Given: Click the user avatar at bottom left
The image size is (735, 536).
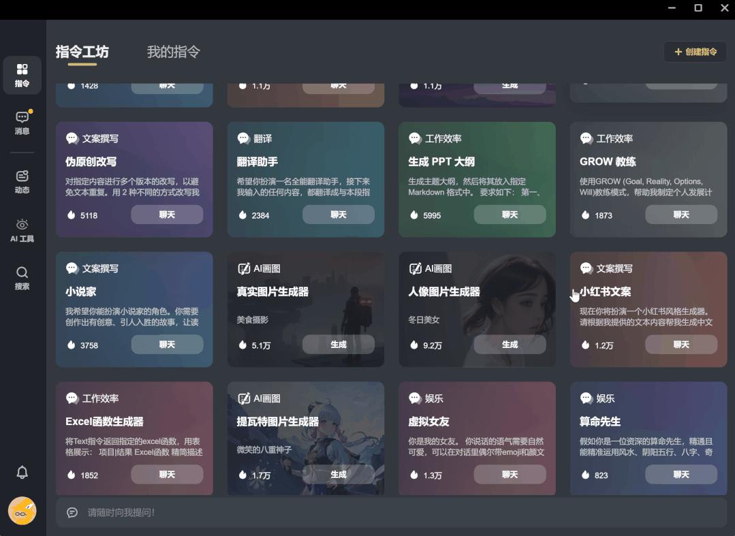Looking at the screenshot, I should point(22,511).
